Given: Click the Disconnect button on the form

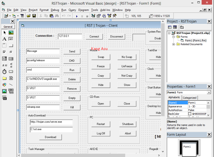Looking at the screenshot, I should tap(117, 37).
